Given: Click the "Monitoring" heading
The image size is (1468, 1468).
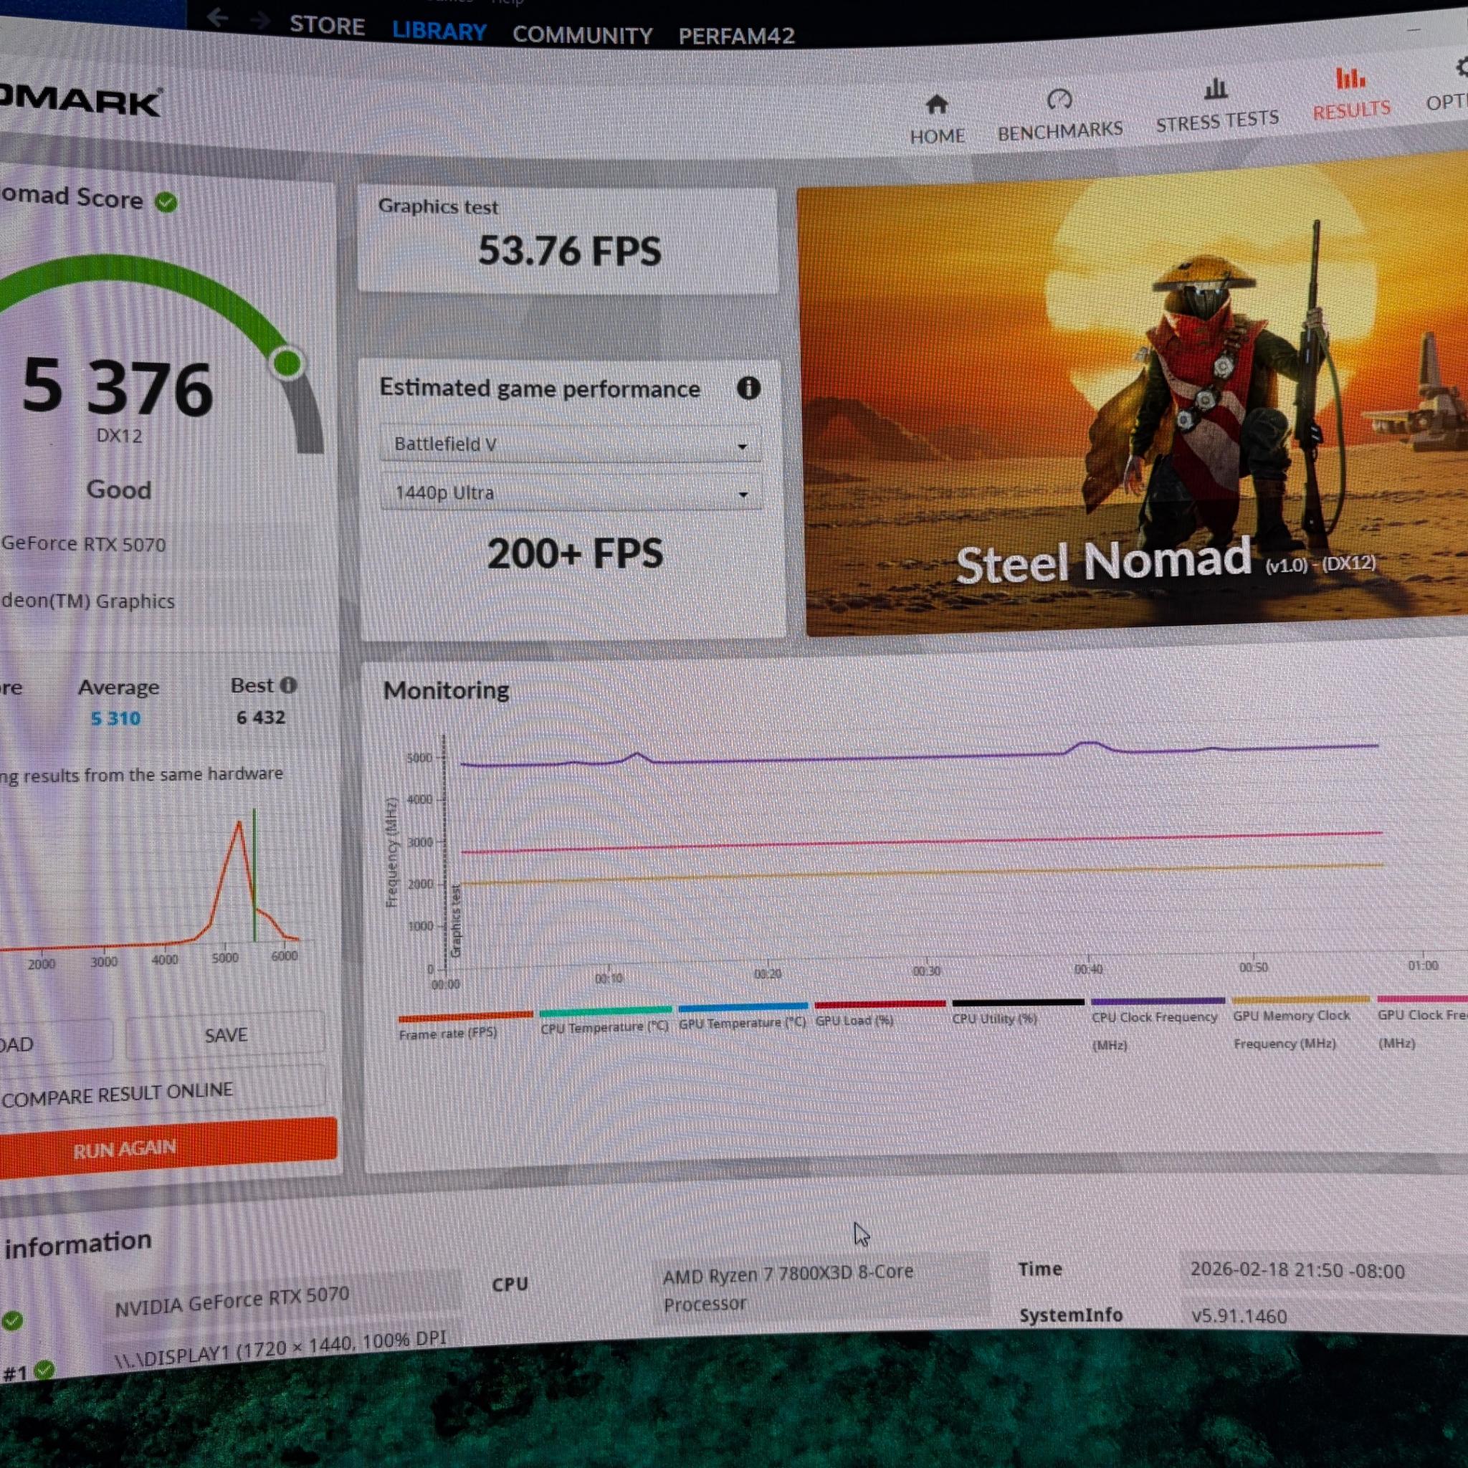Looking at the screenshot, I should pyautogui.click(x=446, y=690).
